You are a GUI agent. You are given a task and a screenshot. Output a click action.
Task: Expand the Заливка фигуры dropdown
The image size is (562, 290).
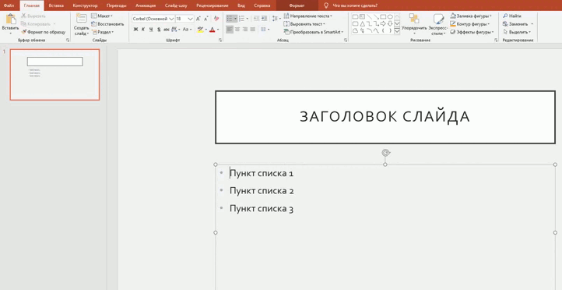[490, 16]
